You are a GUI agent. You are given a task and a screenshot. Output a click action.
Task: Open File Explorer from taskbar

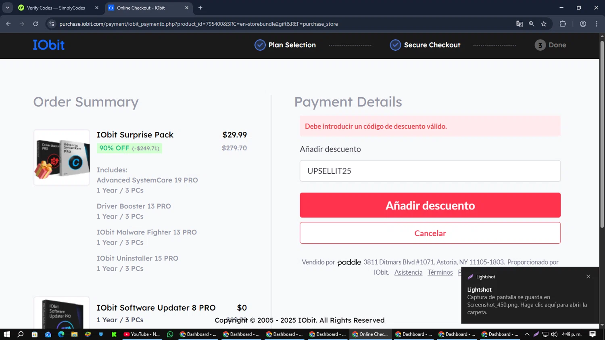tap(74, 334)
